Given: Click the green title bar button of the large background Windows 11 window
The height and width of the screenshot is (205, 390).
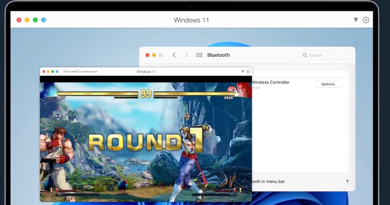Looking at the screenshot, I should point(35,20).
